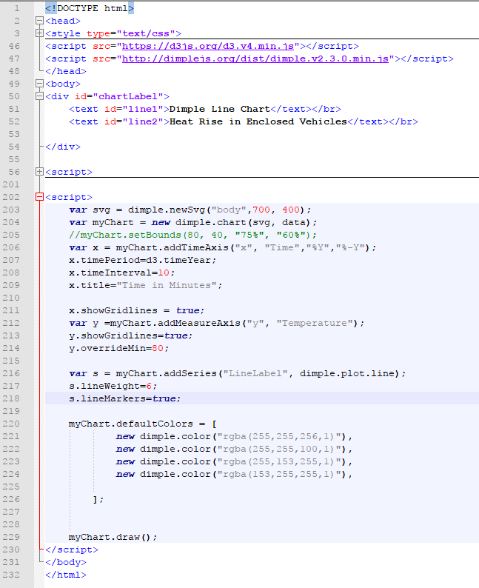Collapse the chartLabel div fold marker
479x588 pixels.
click(x=39, y=96)
